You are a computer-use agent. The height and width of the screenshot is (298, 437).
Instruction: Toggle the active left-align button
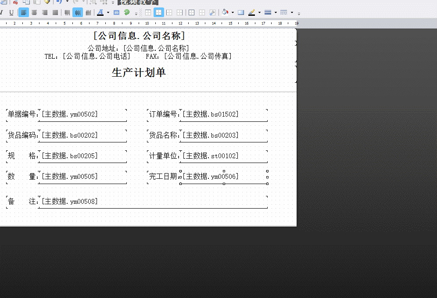[24, 12]
